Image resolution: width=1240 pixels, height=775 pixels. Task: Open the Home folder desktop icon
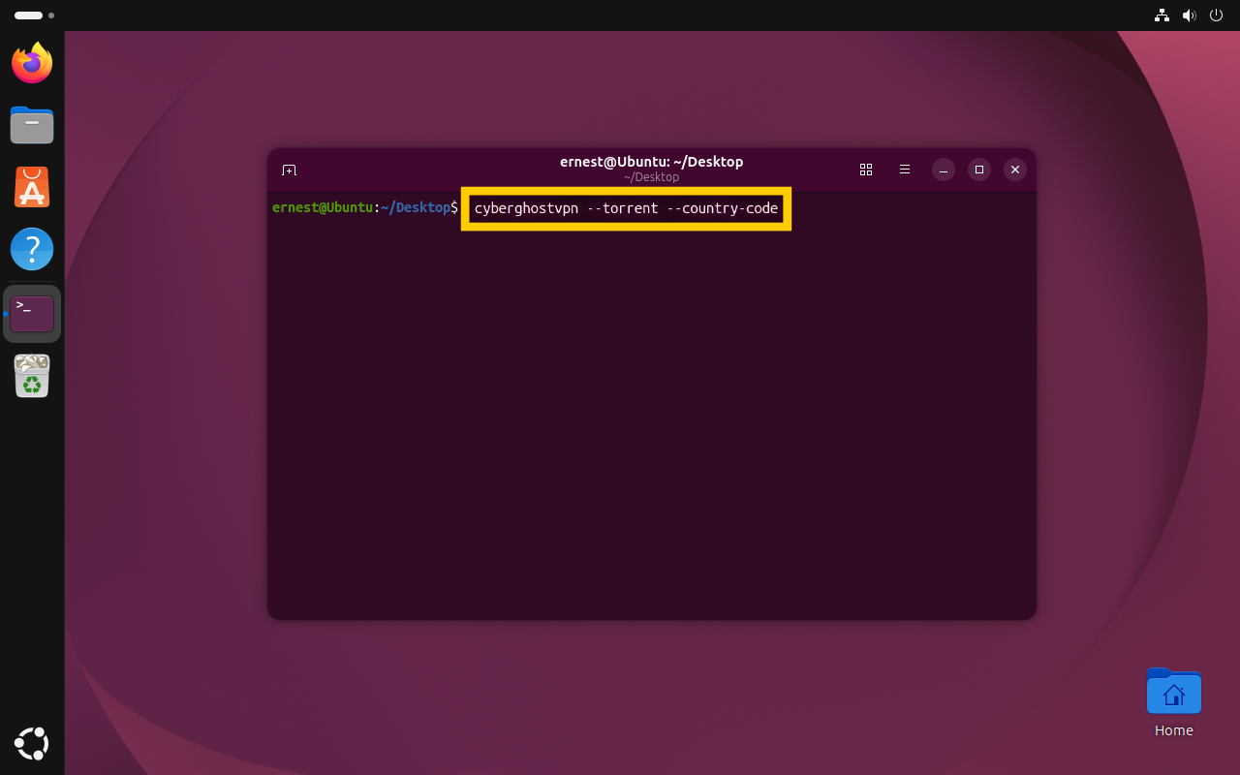(1173, 703)
